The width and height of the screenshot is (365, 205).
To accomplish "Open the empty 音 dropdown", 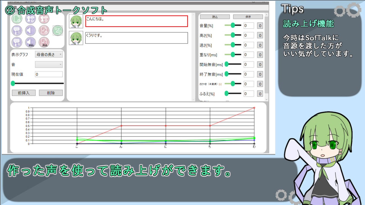I will pos(49,65).
